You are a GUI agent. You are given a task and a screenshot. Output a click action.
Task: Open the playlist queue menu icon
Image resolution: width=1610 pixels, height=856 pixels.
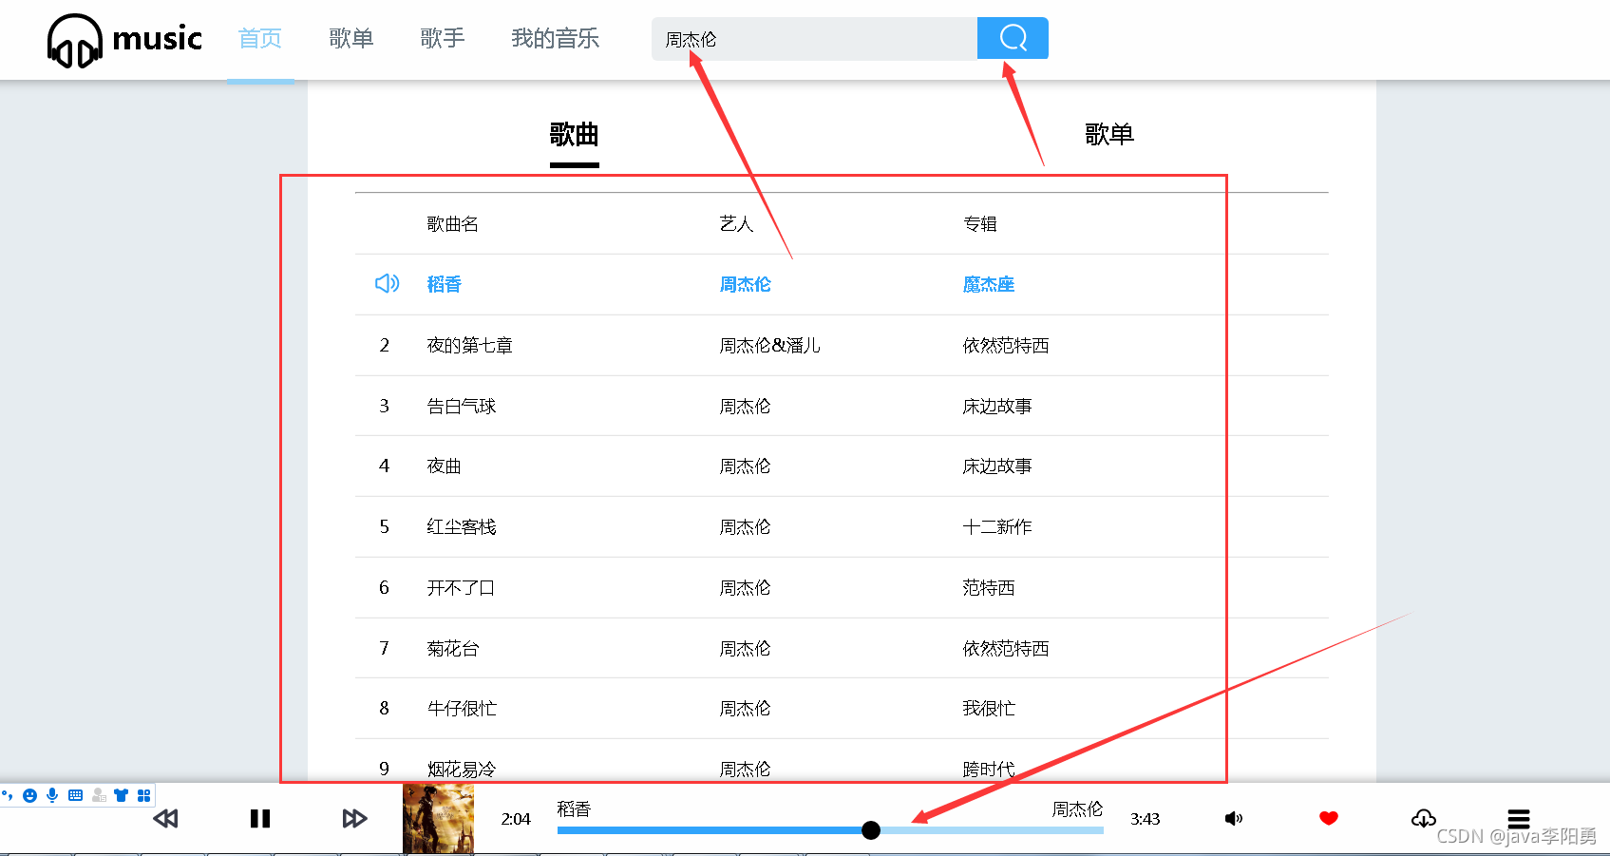point(1519,818)
